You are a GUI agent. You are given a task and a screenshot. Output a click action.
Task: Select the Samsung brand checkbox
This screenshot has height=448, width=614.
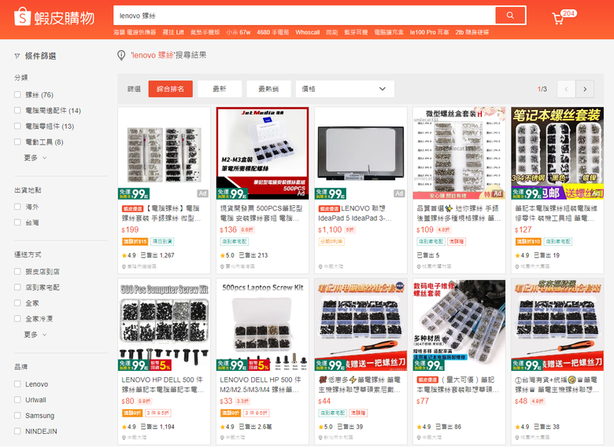pyautogui.click(x=17, y=415)
